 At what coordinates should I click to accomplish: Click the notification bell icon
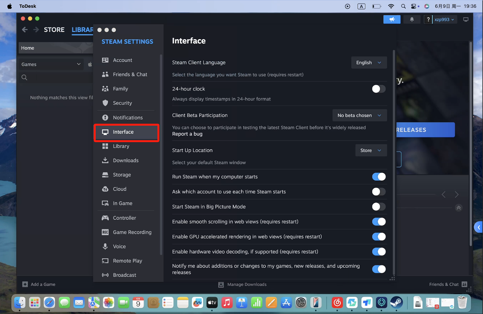(412, 19)
